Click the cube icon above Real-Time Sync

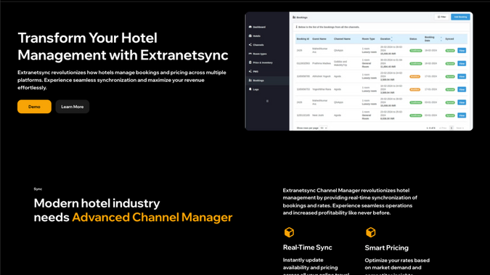point(289,232)
